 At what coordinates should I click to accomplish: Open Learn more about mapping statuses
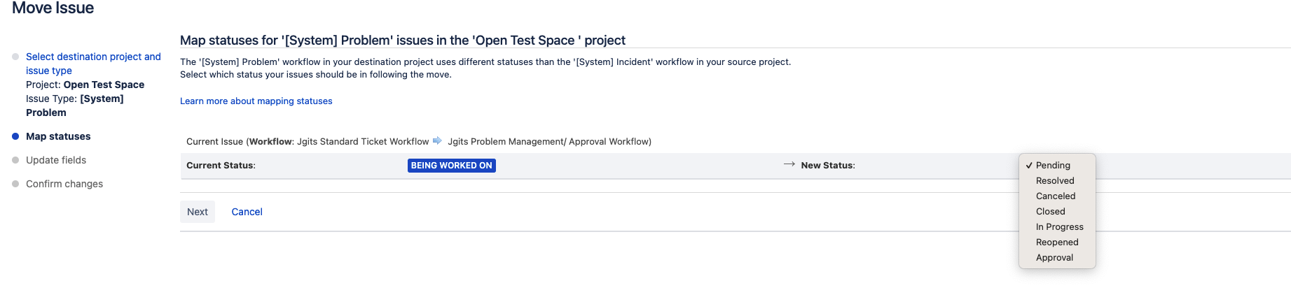tap(256, 101)
